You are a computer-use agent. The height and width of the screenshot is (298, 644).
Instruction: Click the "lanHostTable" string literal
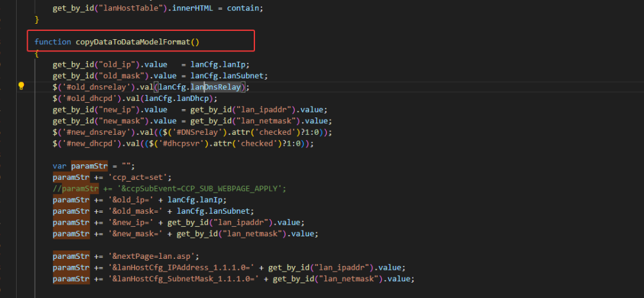click(124, 8)
